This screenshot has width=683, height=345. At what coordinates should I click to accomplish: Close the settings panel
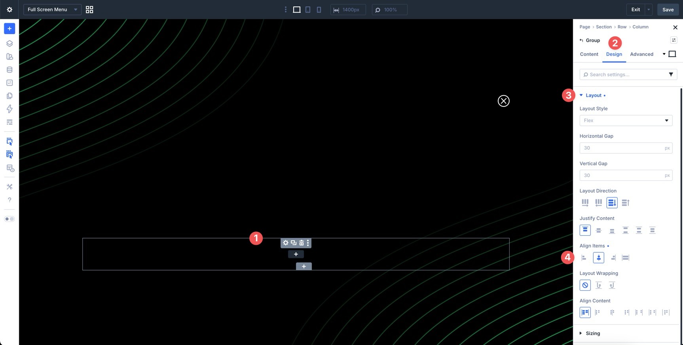[x=675, y=27]
